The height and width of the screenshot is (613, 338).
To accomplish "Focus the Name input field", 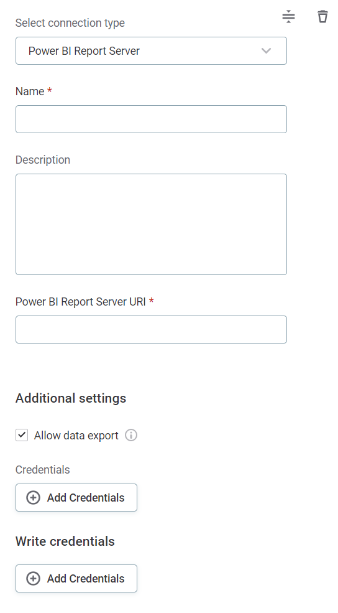I will click(x=151, y=119).
